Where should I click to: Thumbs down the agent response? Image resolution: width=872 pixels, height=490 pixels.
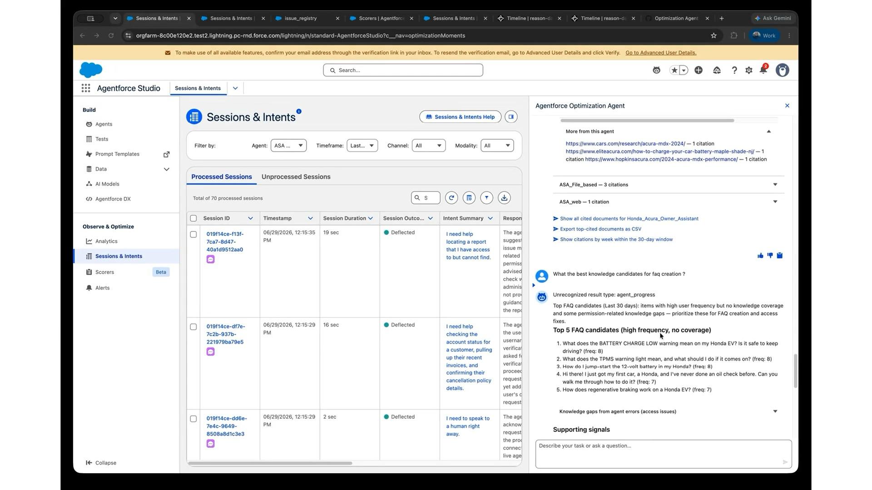pyautogui.click(x=770, y=255)
